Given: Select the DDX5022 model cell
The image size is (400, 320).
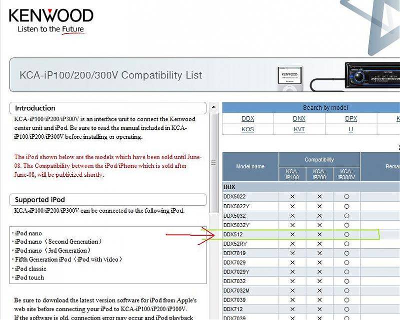Looking at the screenshot, I should click(250, 197).
